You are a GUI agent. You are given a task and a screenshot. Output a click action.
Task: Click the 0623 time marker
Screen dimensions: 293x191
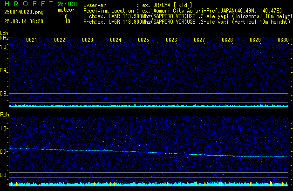click(x=88, y=40)
